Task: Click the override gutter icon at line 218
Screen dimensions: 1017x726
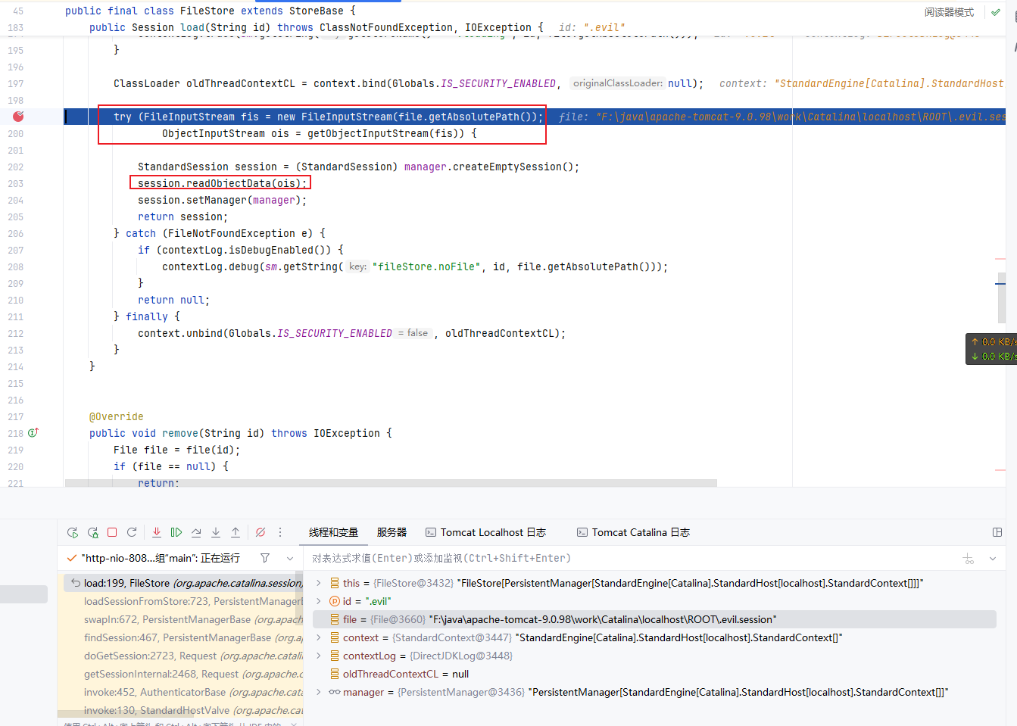Action: click(33, 433)
